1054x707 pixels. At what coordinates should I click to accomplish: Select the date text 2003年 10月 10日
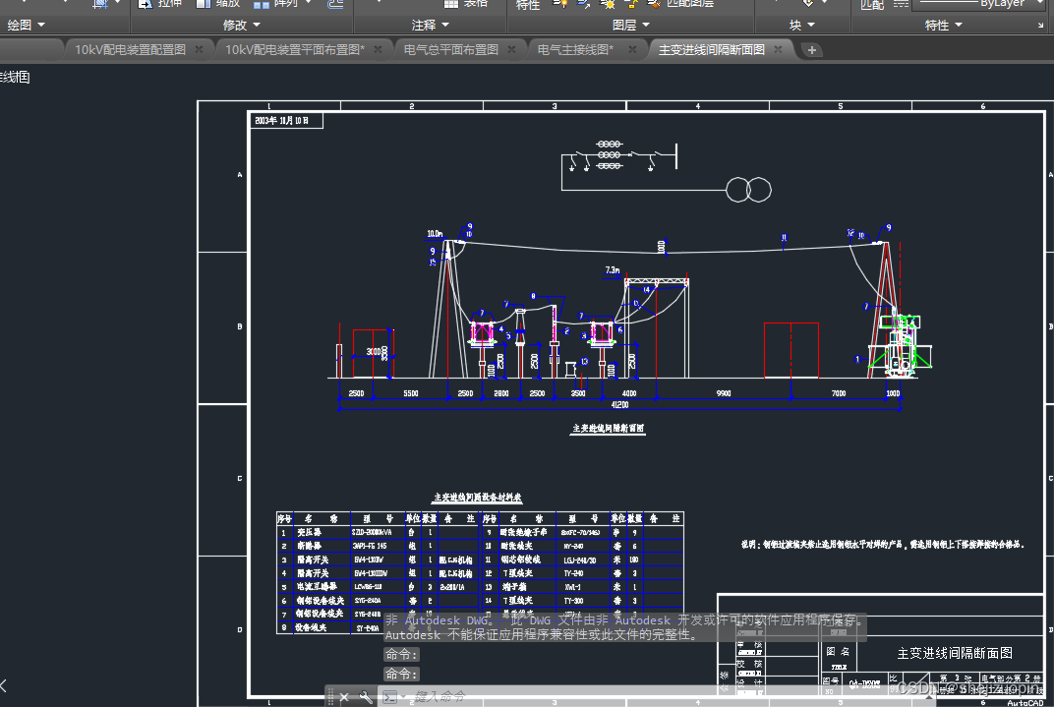click(x=281, y=121)
